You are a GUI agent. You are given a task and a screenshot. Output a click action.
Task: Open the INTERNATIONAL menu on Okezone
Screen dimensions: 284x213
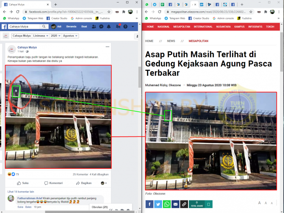tap(203, 27)
